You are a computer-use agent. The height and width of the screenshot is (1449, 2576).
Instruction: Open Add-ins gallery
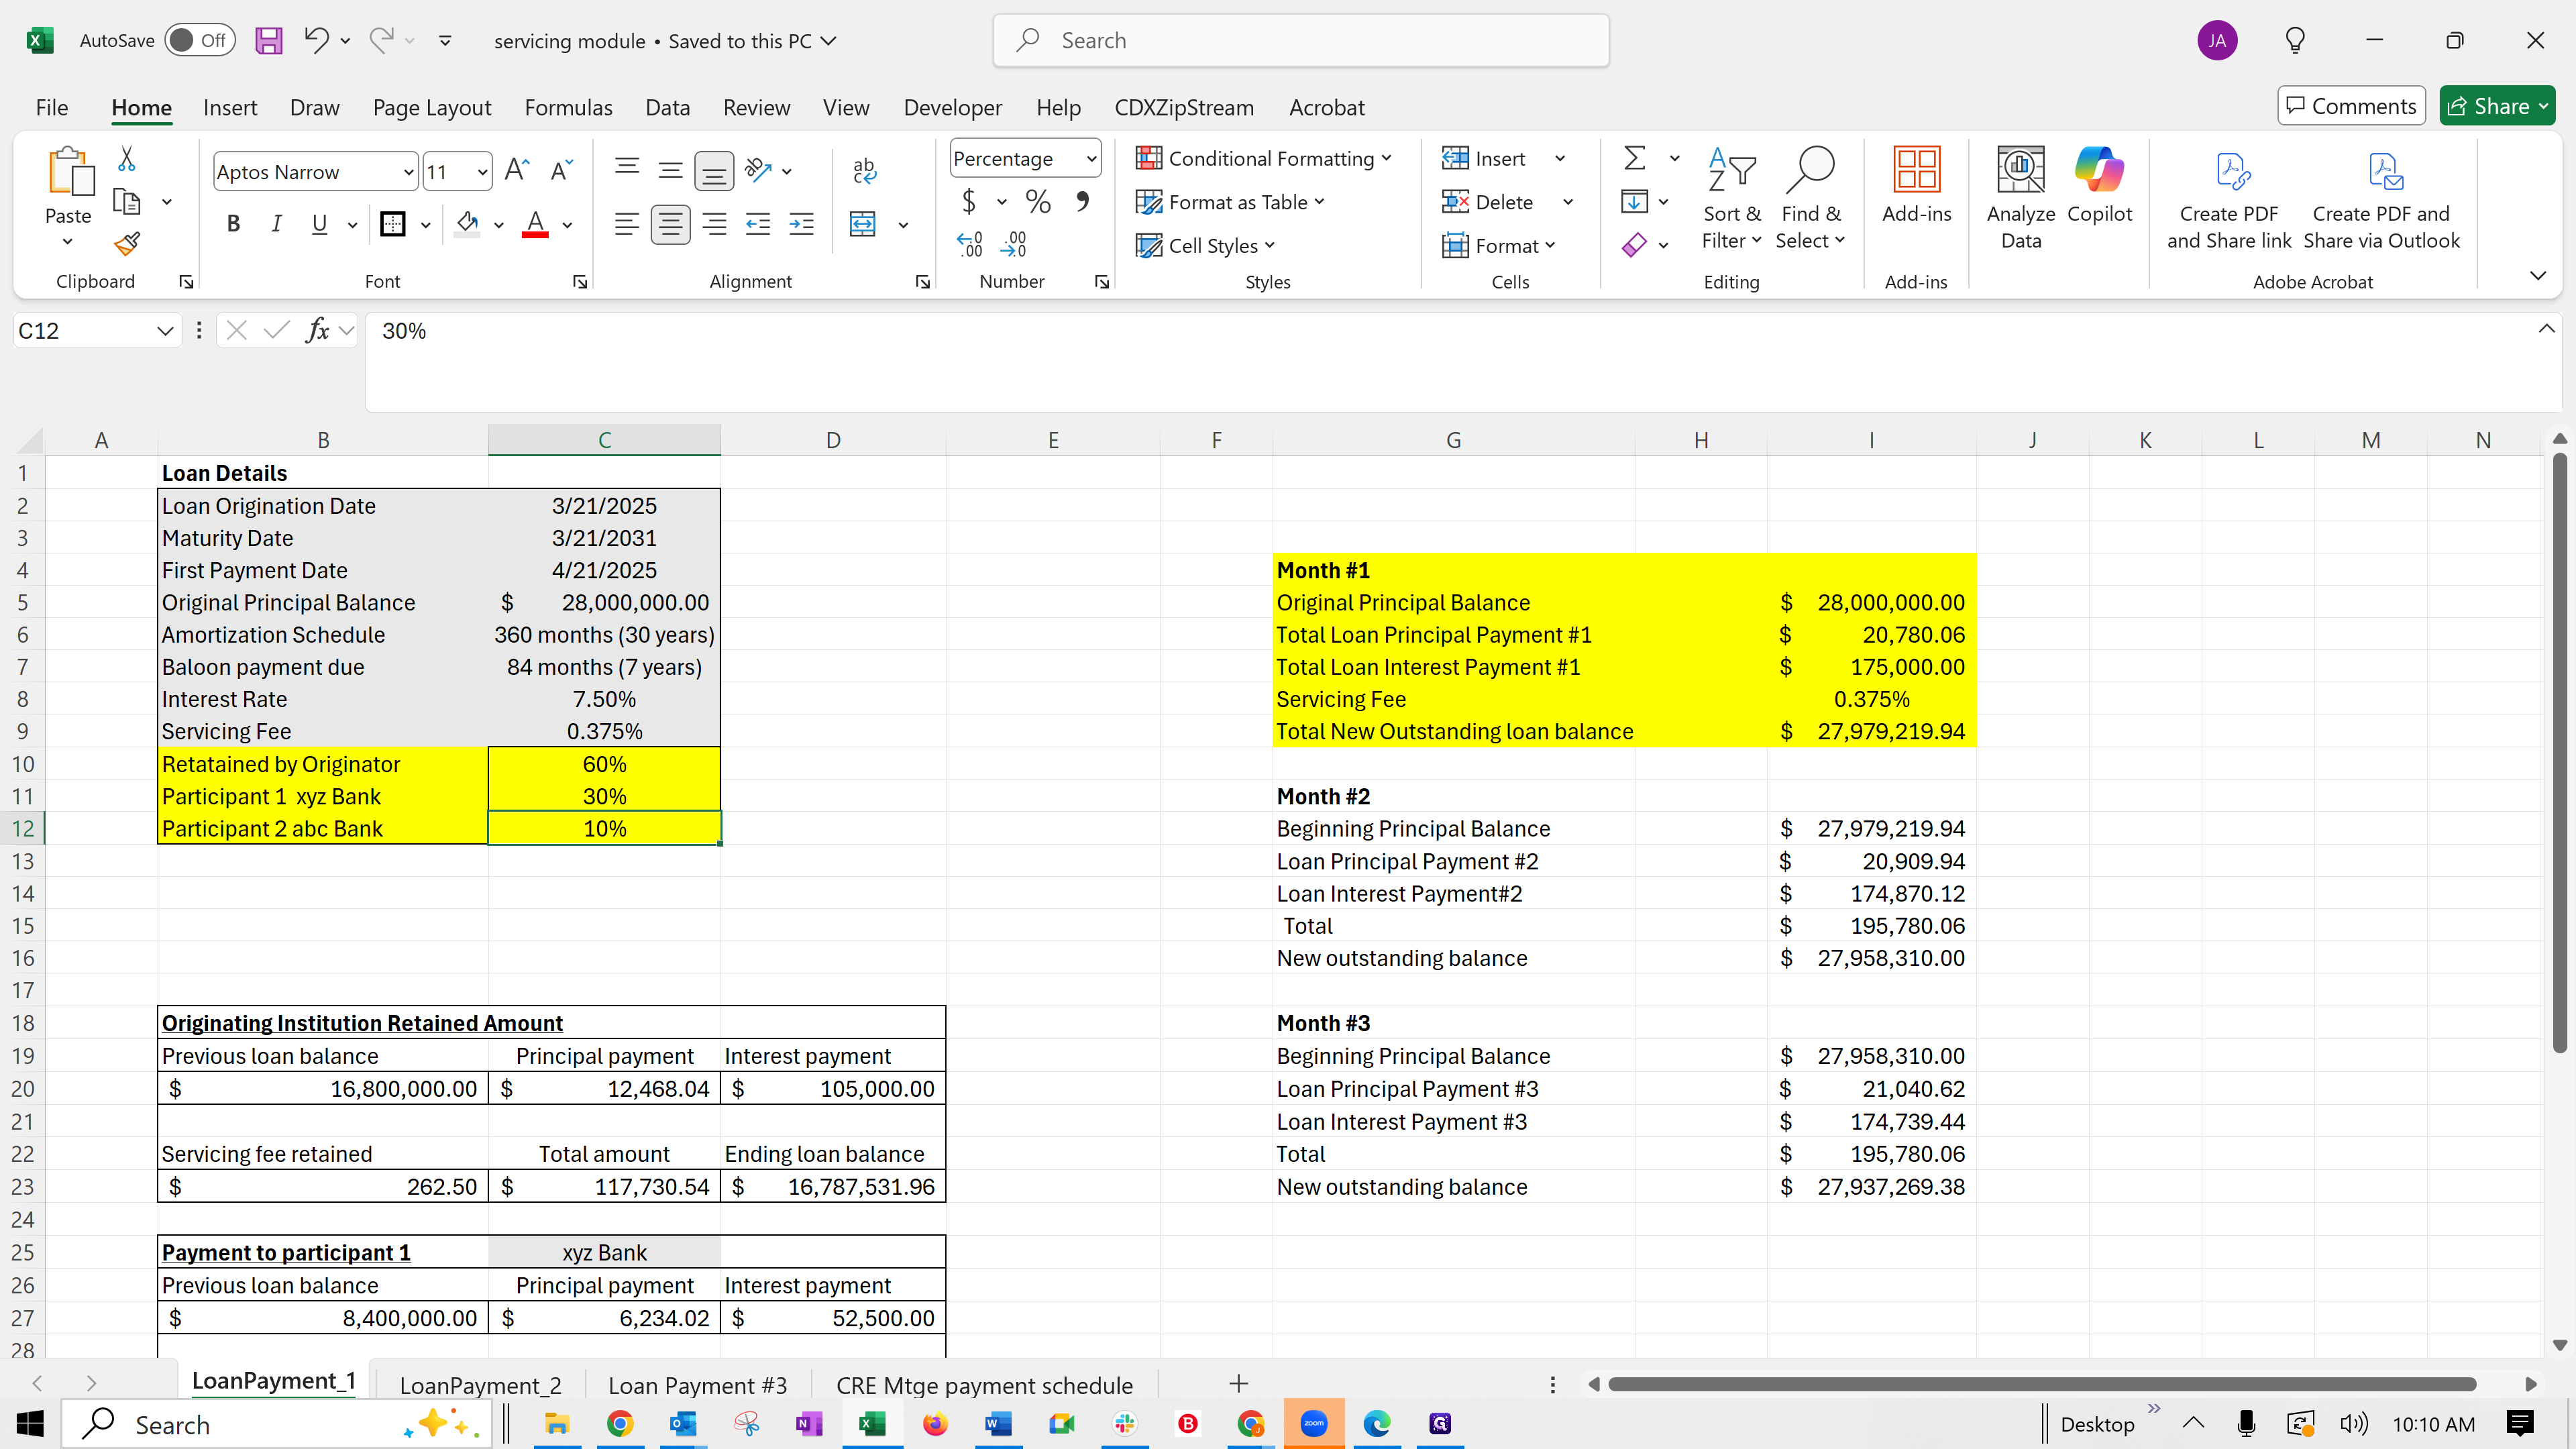click(x=1916, y=186)
